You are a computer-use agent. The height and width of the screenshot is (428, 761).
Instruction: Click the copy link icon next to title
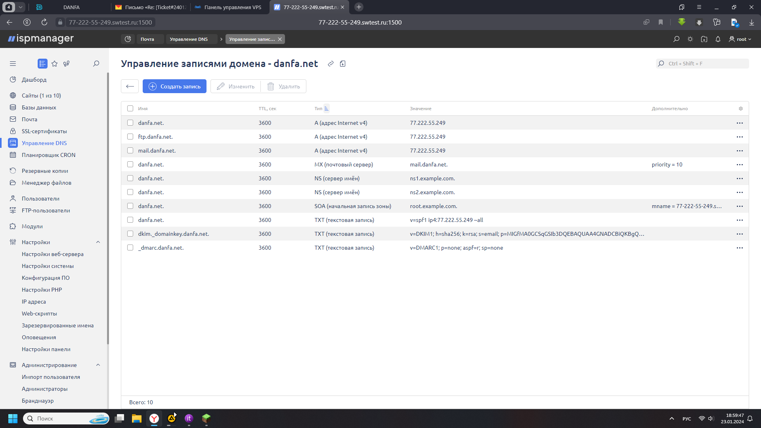click(x=331, y=64)
